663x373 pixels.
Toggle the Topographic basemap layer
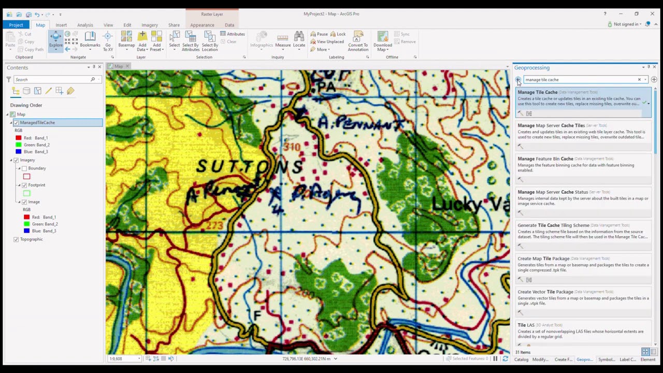tap(16, 239)
